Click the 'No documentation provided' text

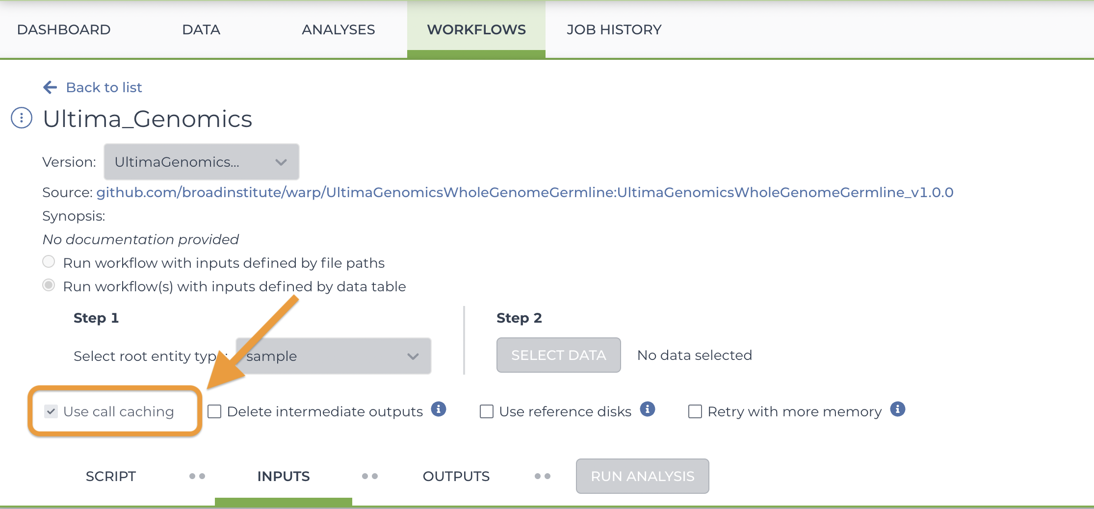141,239
